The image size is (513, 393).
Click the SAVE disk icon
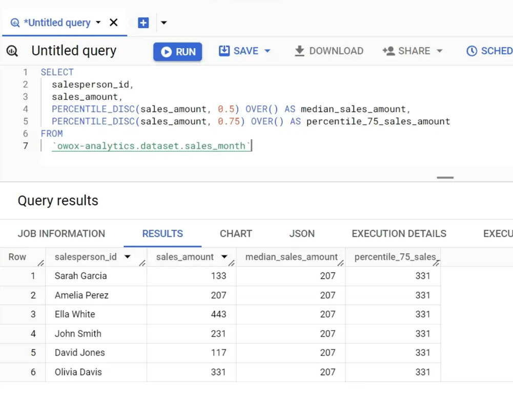224,51
